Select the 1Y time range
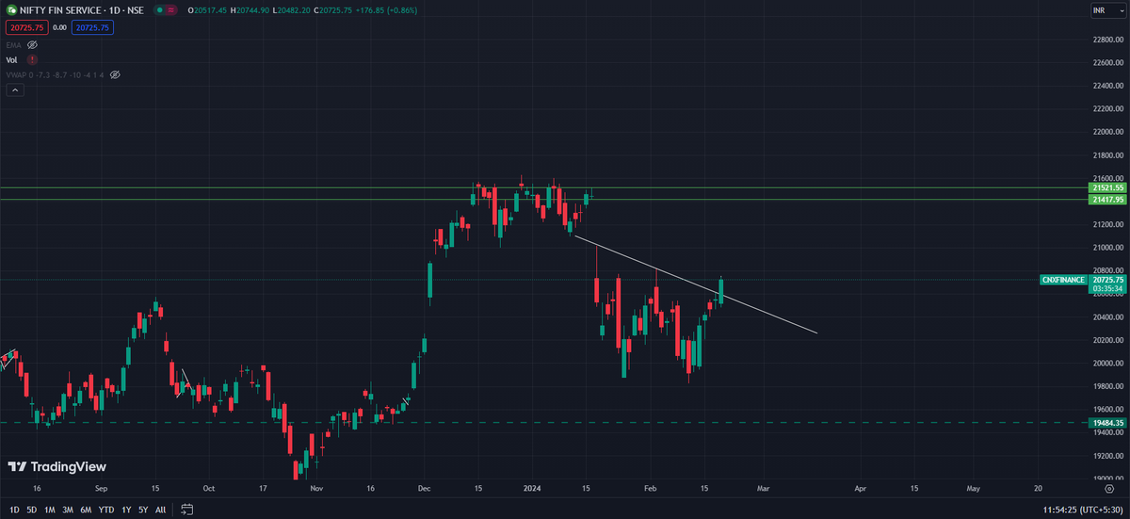 (x=126, y=510)
